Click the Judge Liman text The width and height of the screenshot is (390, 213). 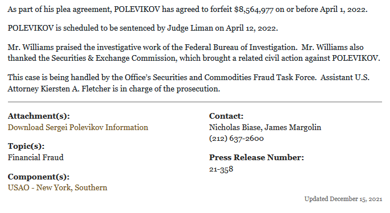click(190, 28)
